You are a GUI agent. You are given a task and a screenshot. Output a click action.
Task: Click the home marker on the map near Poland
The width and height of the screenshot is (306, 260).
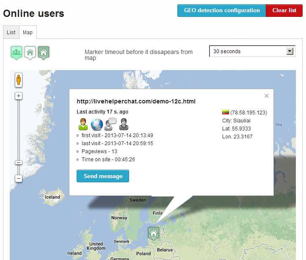pyautogui.click(x=154, y=233)
